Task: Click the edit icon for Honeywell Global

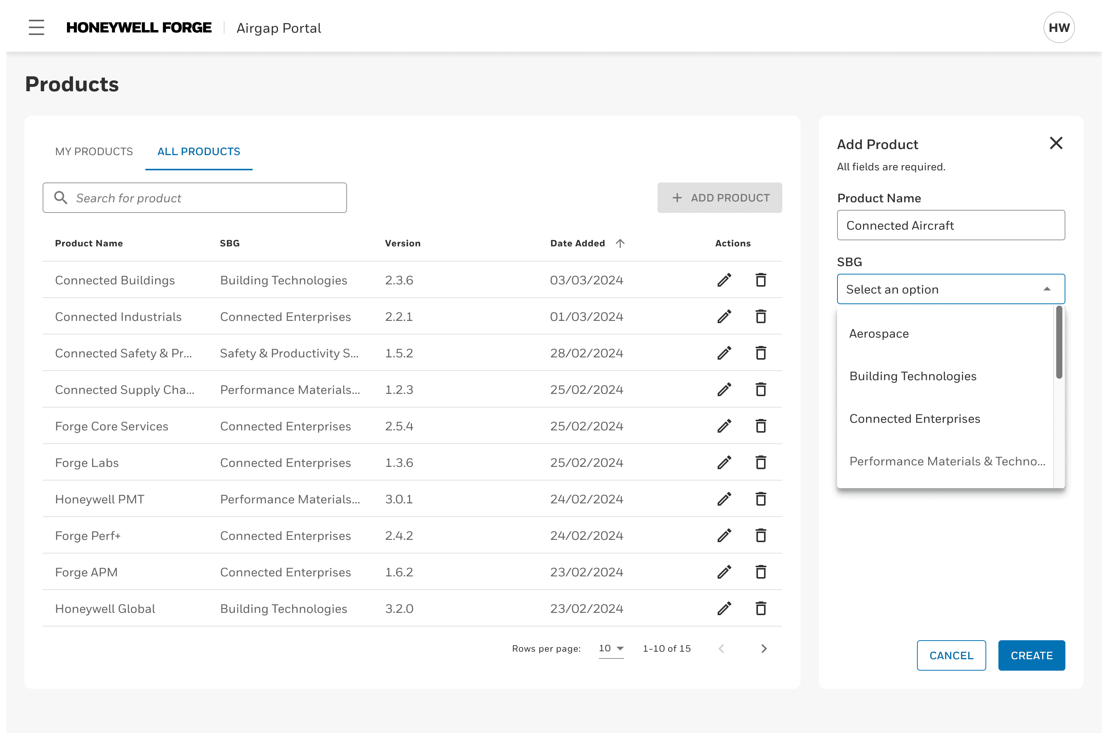Action: pyautogui.click(x=724, y=609)
